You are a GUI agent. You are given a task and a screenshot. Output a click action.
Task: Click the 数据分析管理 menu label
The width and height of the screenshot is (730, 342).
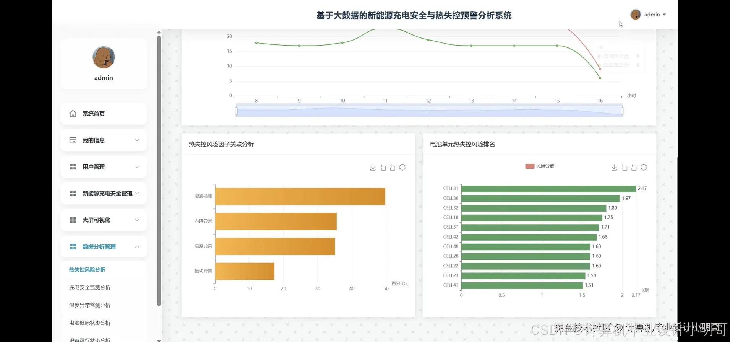point(99,247)
